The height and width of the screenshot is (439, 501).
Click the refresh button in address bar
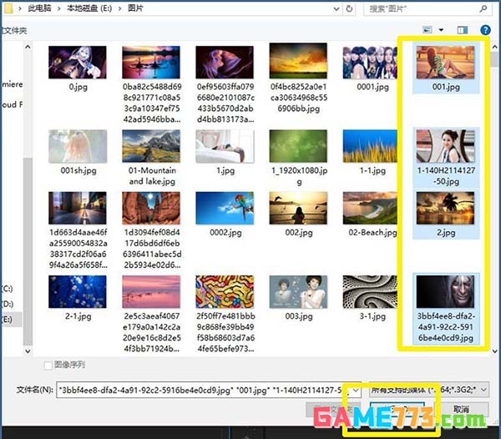[349, 8]
